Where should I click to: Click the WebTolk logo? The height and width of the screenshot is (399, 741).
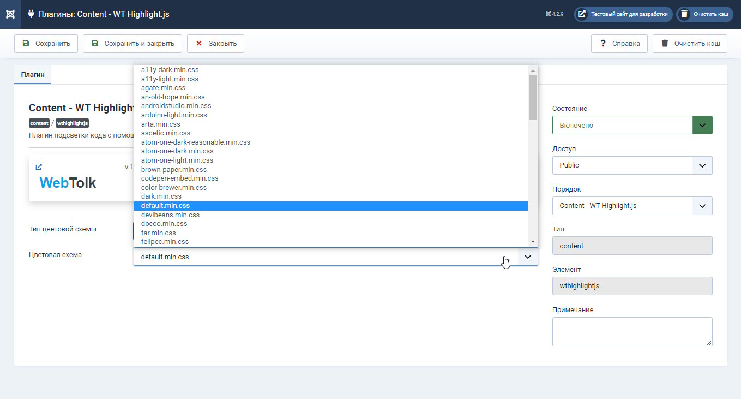(68, 183)
